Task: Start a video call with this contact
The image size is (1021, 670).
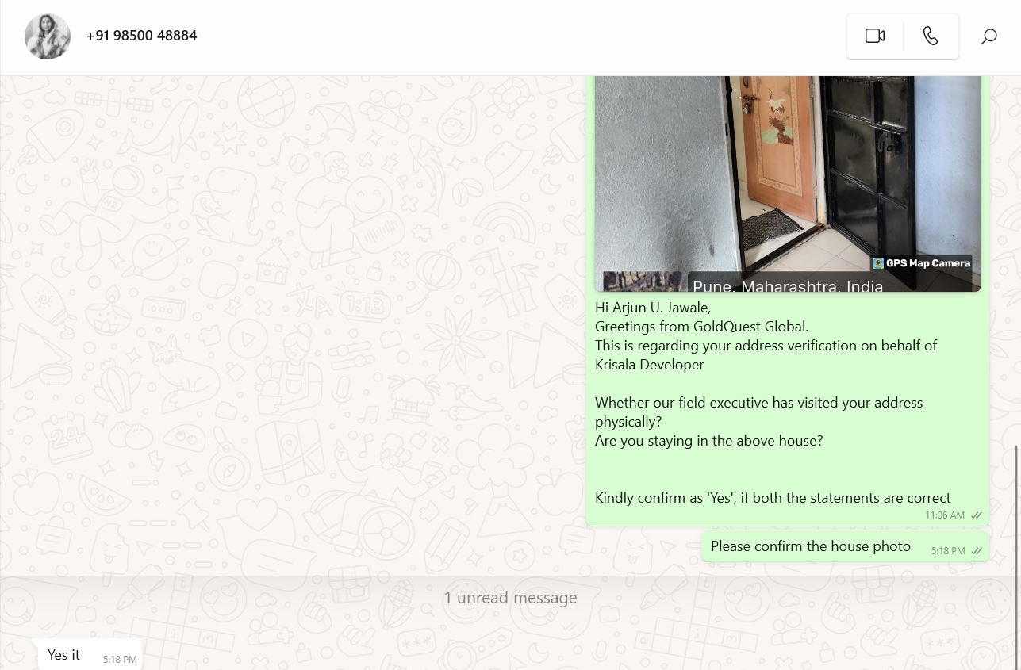Action: [874, 36]
